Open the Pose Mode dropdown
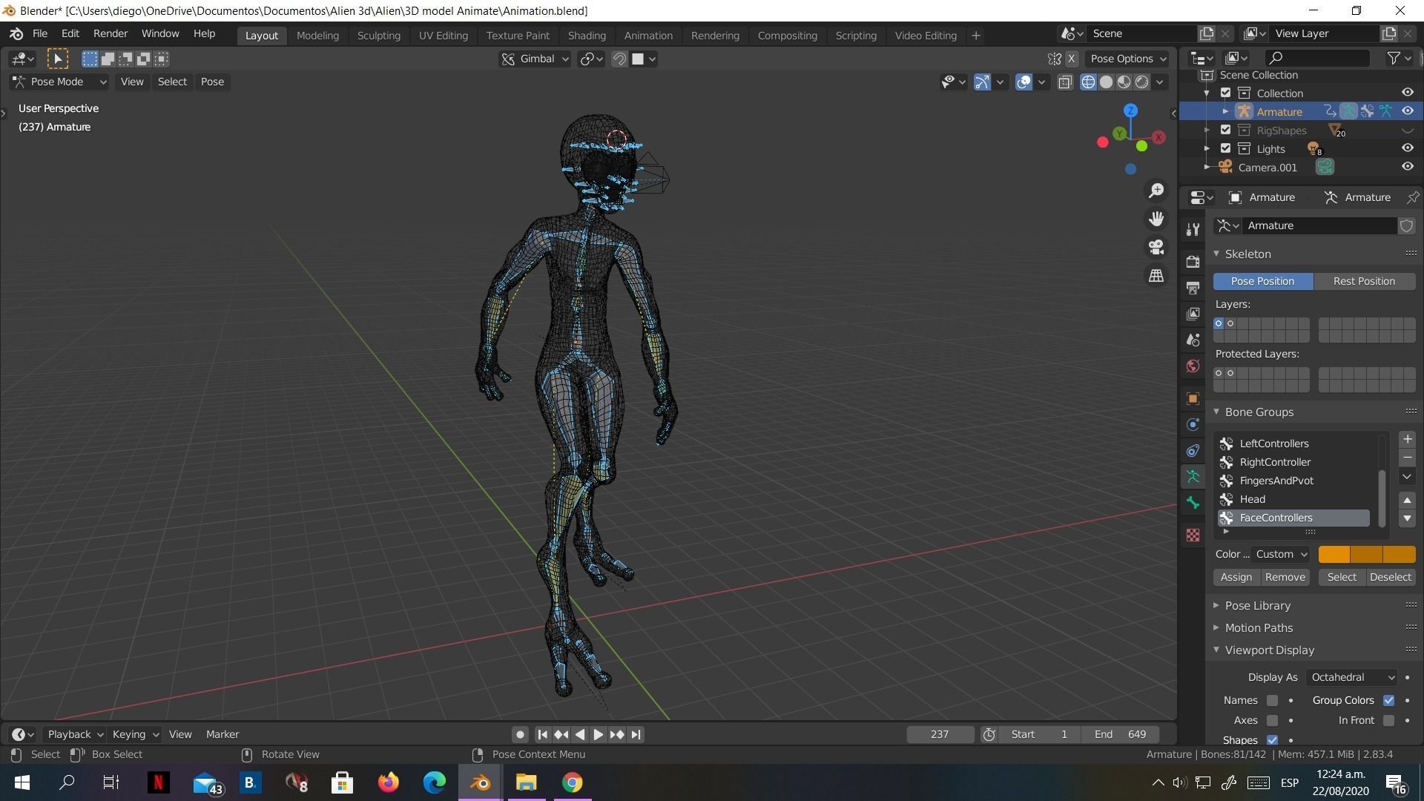1424x801 pixels. 59,82
